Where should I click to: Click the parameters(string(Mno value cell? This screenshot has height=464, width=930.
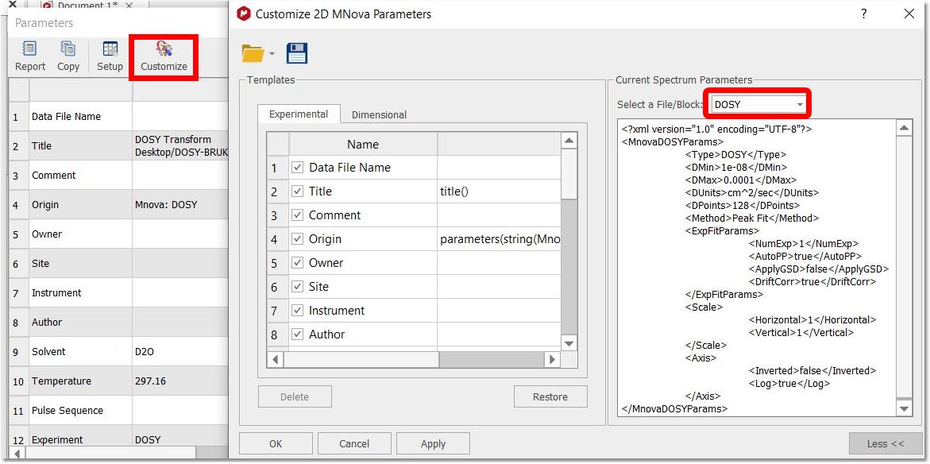click(499, 238)
